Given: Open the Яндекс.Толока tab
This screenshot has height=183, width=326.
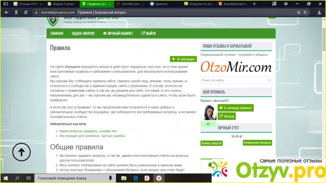Looking at the screenshot, I should coord(62,4).
